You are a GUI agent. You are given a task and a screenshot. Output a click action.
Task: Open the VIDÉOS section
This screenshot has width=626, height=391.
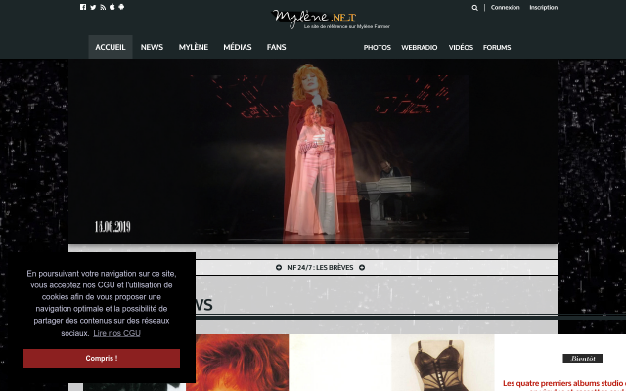(x=461, y=48)
